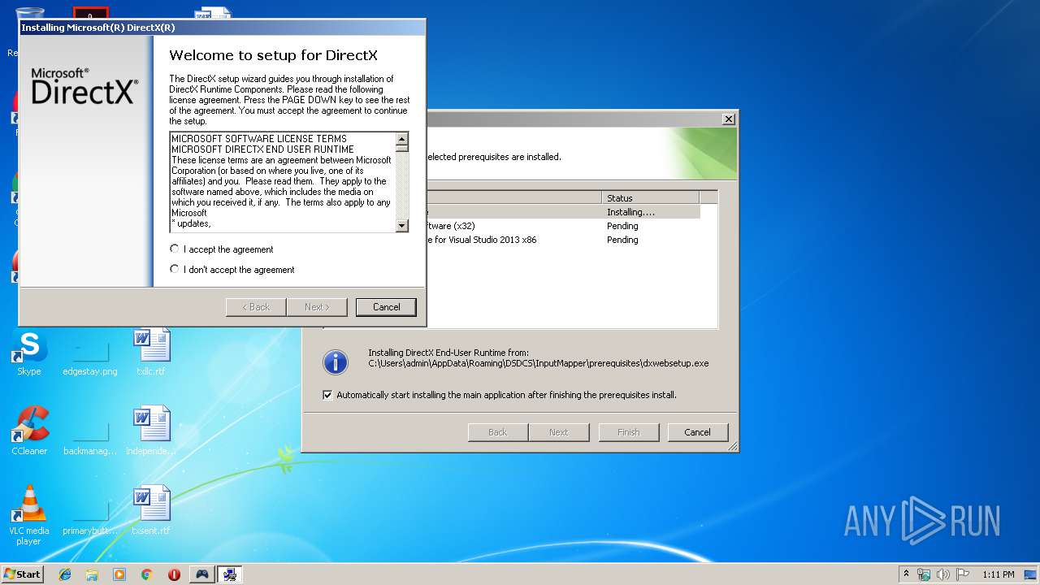The width and height of the screenshot is (1040, 585).
Task: Close the prerequisites installer window
Action: 728,119
